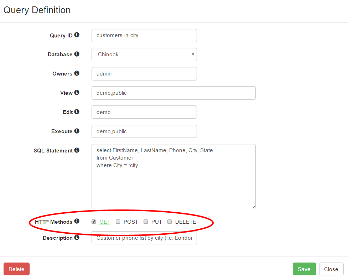Click the Execute info icon
348x280 pixels.
[77, 131]
